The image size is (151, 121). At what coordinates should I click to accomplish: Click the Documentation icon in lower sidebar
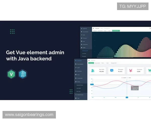(76, 64)
